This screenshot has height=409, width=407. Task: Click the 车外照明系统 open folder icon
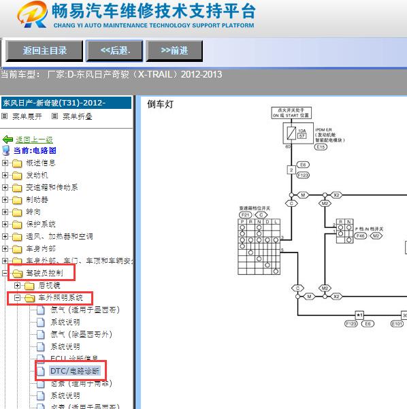(30, 298)
